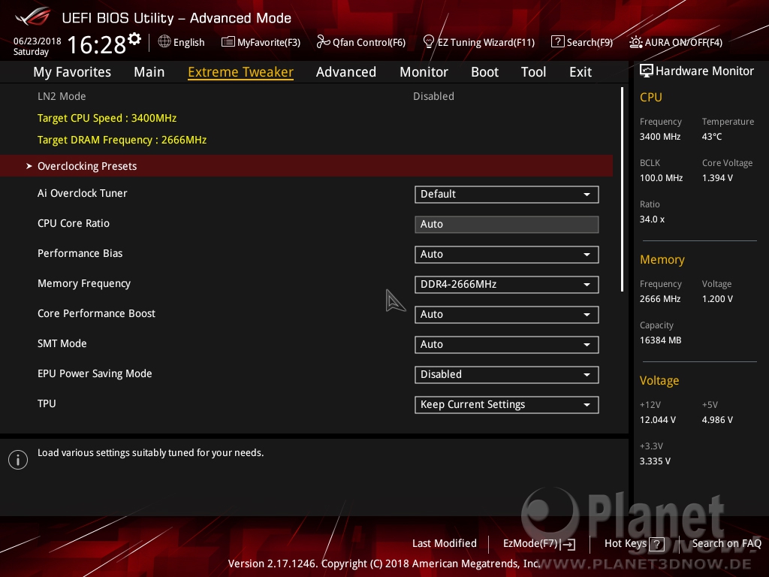Viewport: 769px width, 577px height.
Task: Click the +3.3V 3.335 V reading
Action: point(655,461)
